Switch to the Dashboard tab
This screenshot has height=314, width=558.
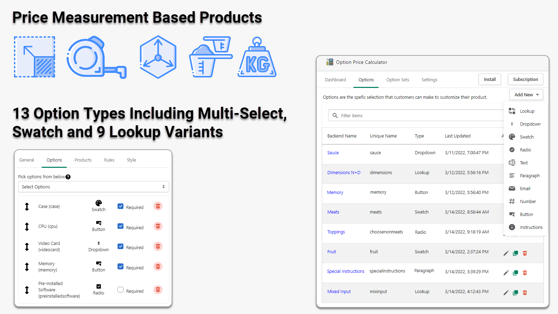pyautogui.click(x=335, y=80)
